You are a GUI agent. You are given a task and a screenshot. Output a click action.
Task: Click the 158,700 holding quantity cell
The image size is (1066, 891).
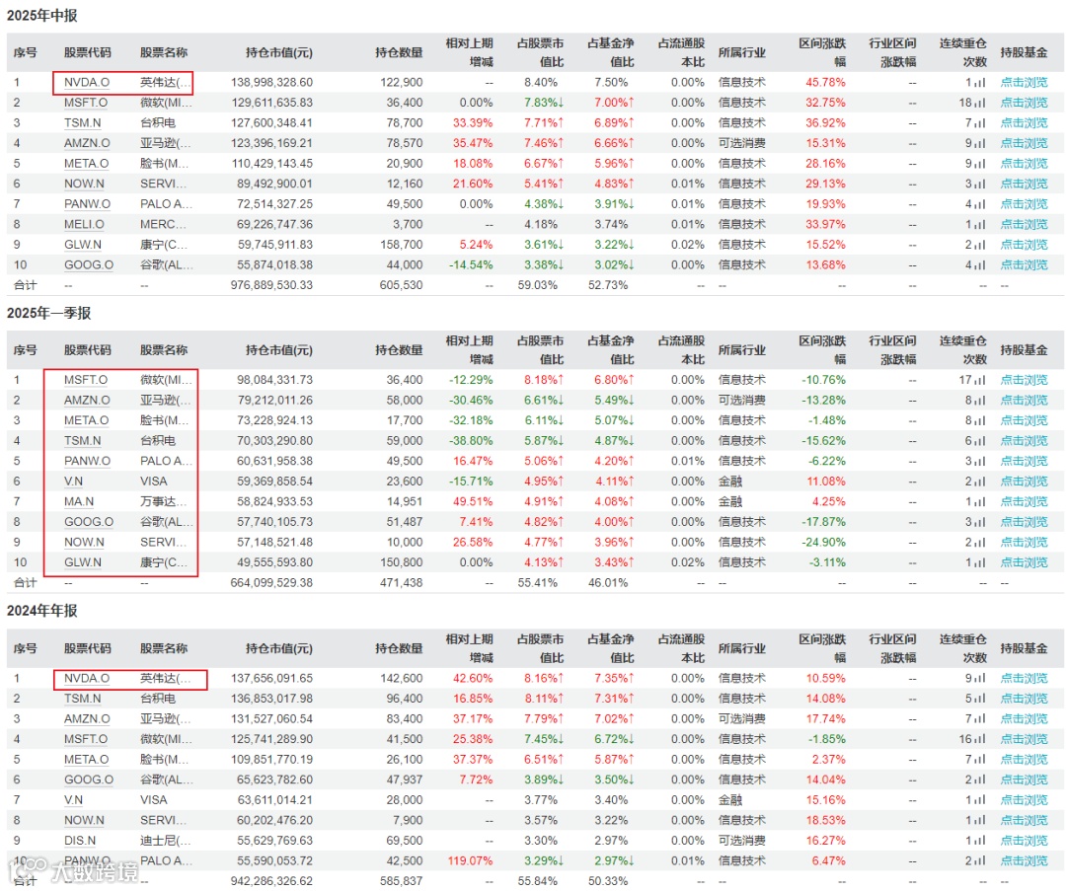(401, 245)
